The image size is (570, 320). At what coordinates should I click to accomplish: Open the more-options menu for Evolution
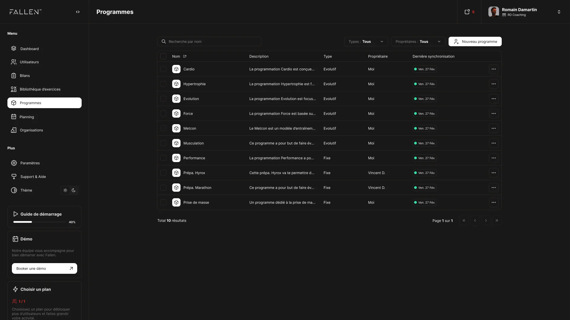tap(493, 99)
